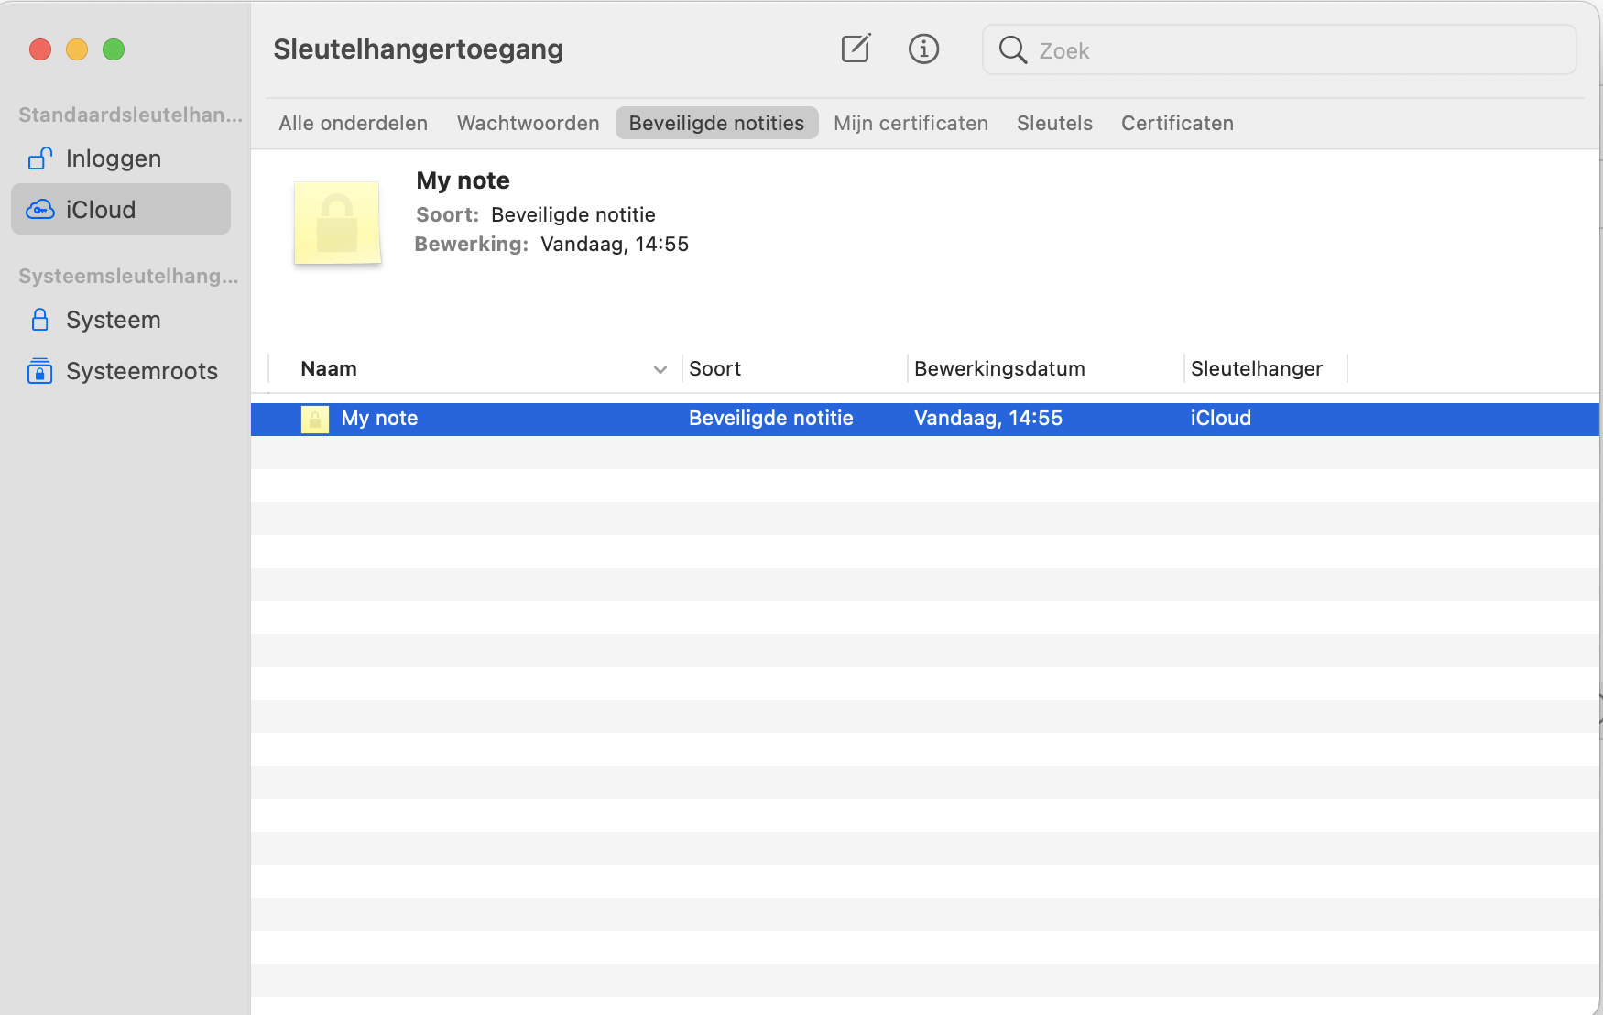This screenshot has height=1015, width=1603.
Task: Click the unlocked padlock icon beside Inloggen
Action: (40, 158)
